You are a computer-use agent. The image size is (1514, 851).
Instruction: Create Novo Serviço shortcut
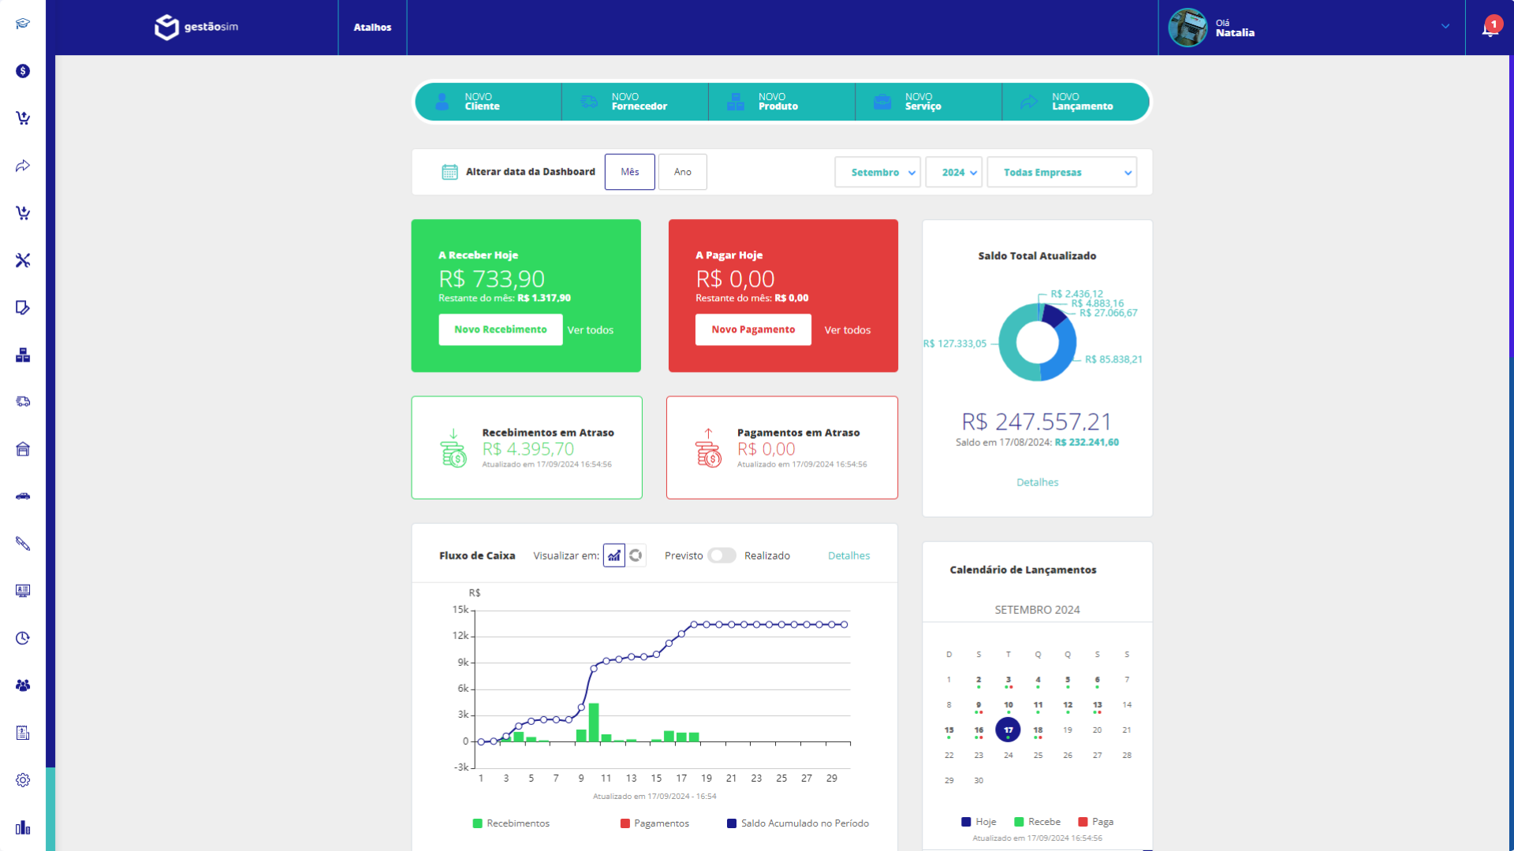point(928,102)
